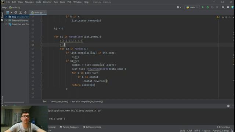Viewport: 235px width, 132px height.
Task: Open the Code menu
Action: (x=38, y=2)
